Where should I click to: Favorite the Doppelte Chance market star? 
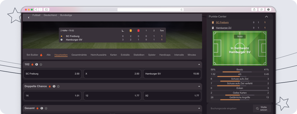pyautogui.click(x=58, y=86)
